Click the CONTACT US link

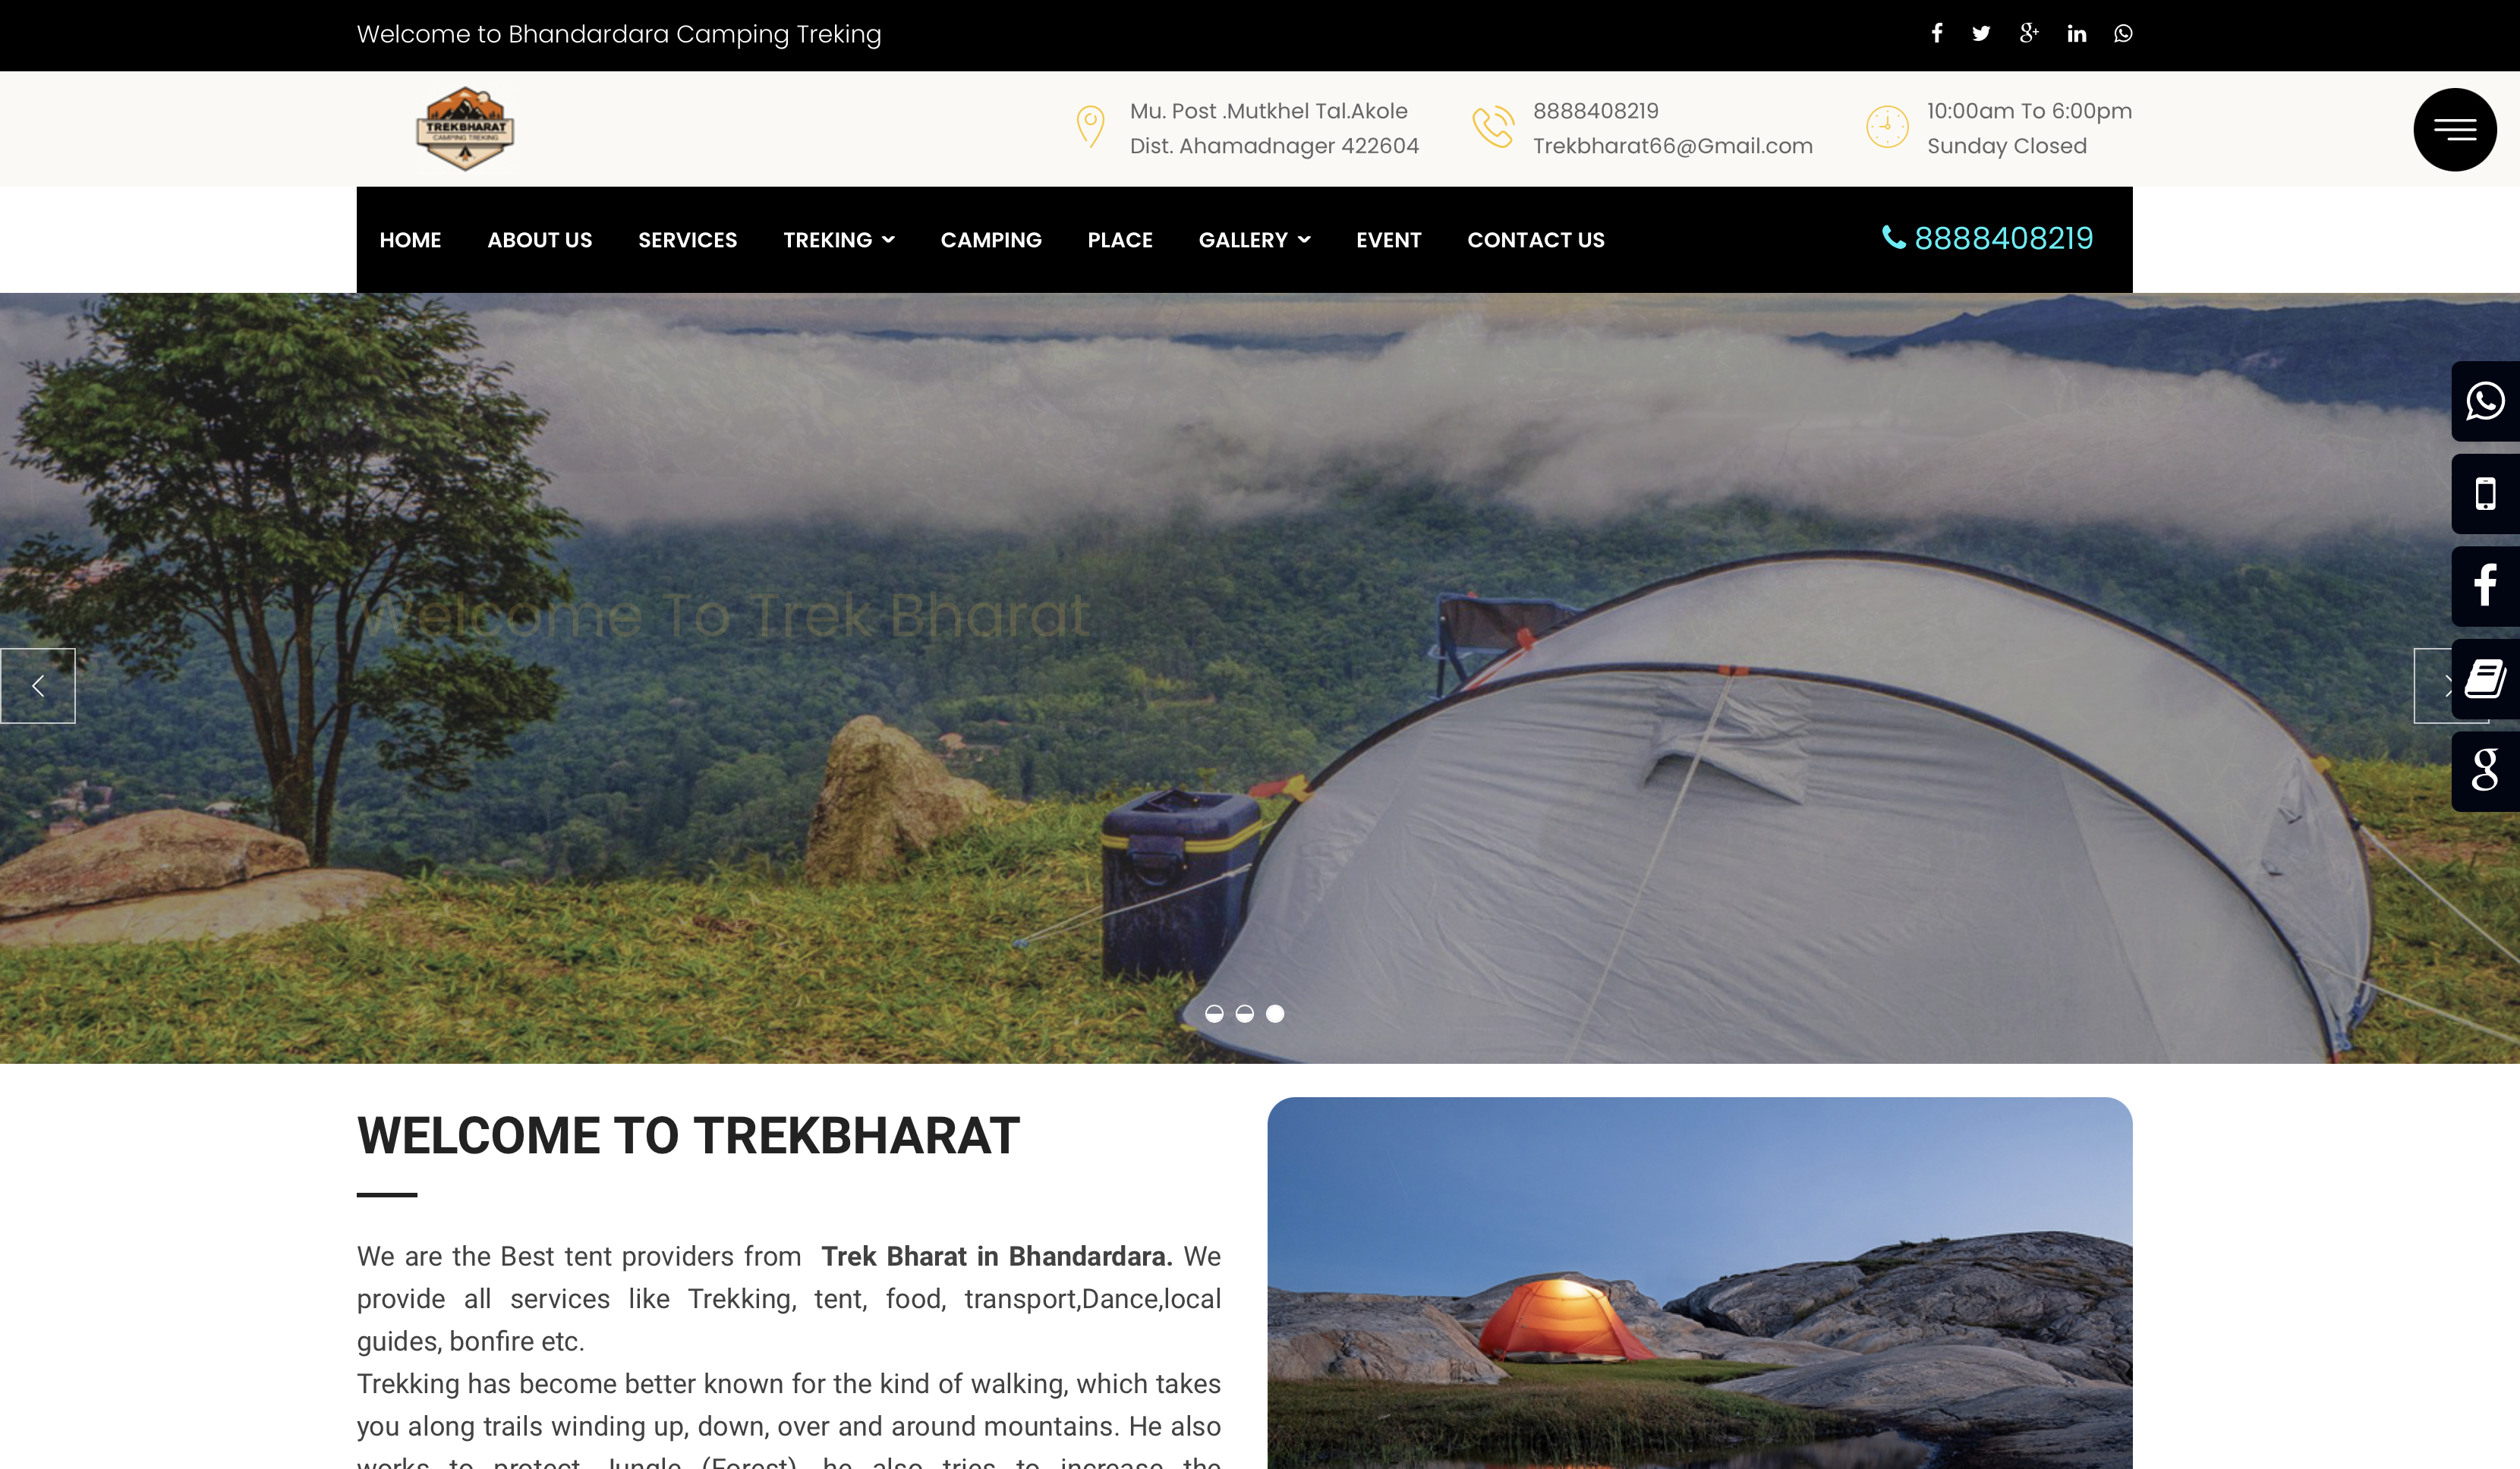(x=1536, y=240)
